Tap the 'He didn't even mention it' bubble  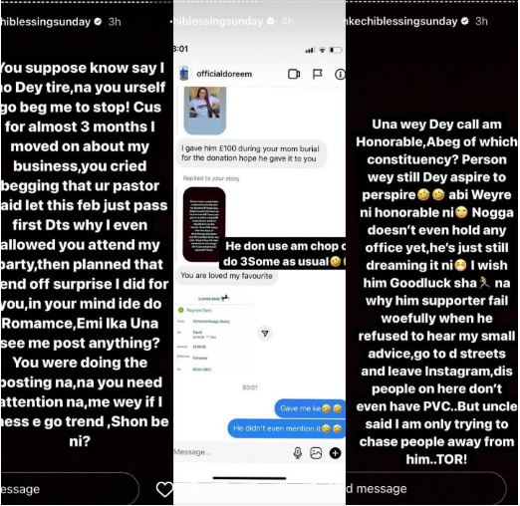coord(286,428)
